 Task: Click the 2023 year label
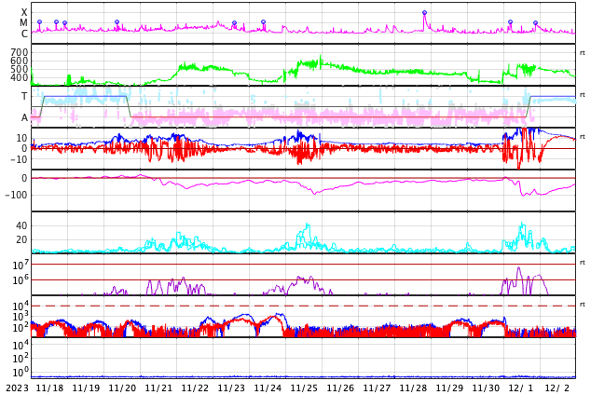[x=17, y=388]
